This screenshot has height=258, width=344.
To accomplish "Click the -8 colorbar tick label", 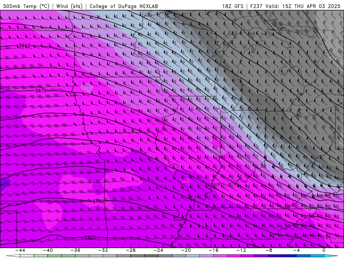I will click(x=269, y=250).
